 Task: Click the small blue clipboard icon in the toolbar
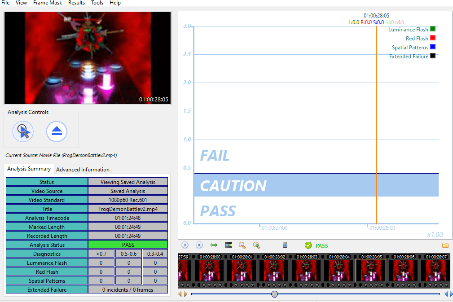[x=285, y=245]
